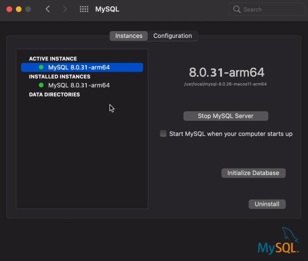Image resolution: width=308 pixels, height=261 pixels.
Task: Close the window with the red button
Action: click(9, 9)
